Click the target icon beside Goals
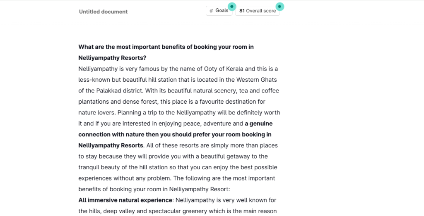The height and width of the screenshot is (216, 424). coord(212,11)
